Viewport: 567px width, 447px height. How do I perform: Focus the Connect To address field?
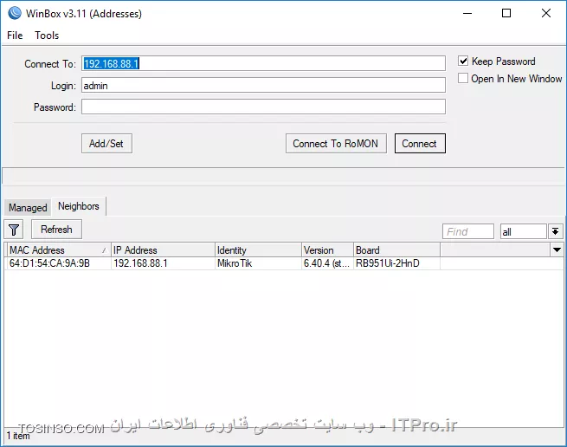pyautogui.click(x=263, y=63)
